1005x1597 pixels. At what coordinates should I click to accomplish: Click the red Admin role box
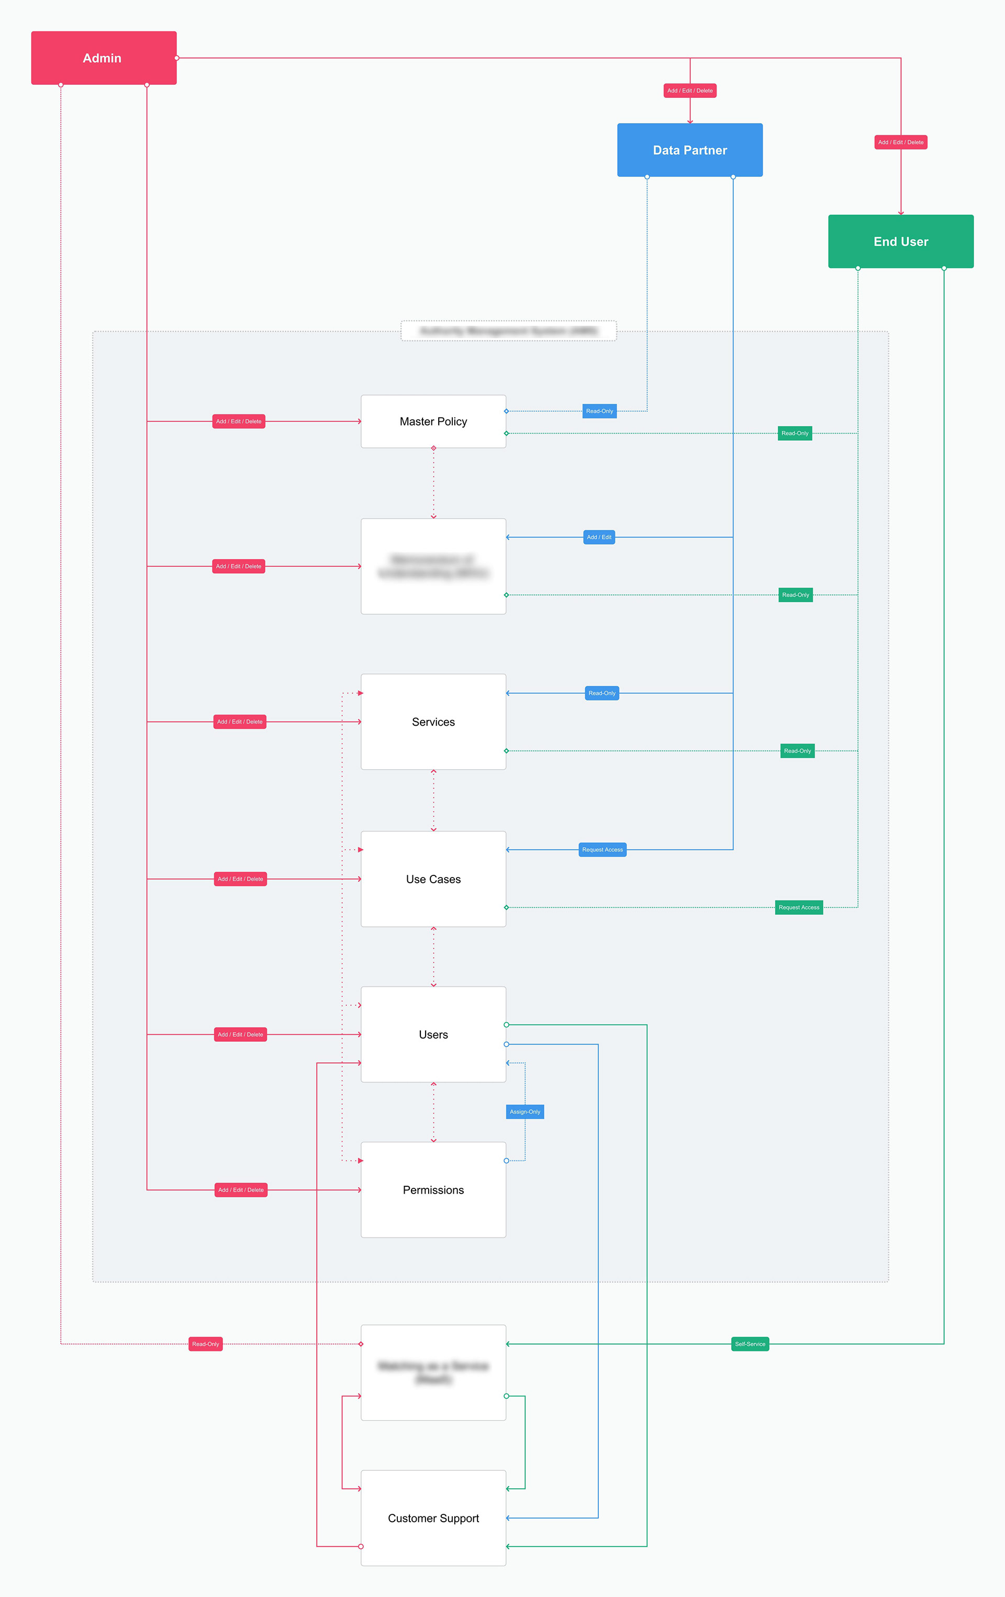coord(104,59)
